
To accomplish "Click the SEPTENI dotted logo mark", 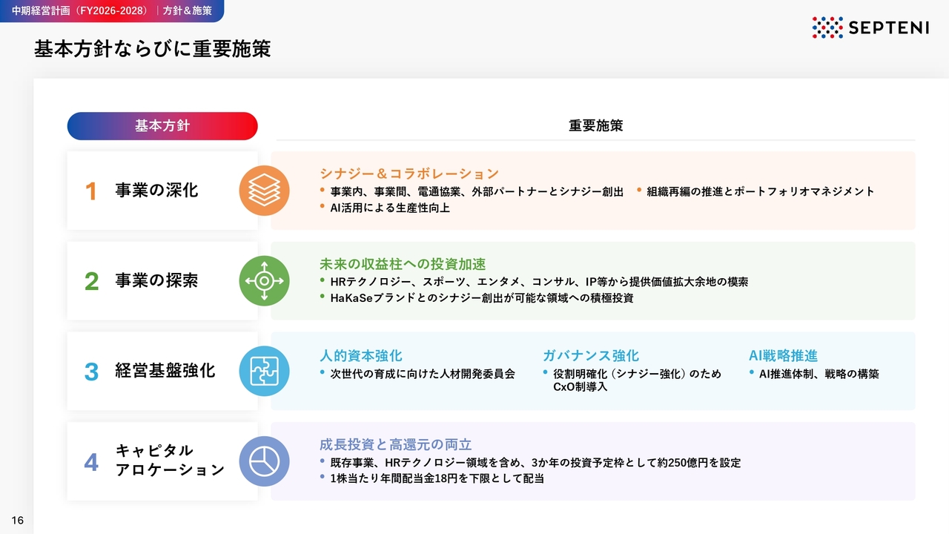I will pos(827,27).
